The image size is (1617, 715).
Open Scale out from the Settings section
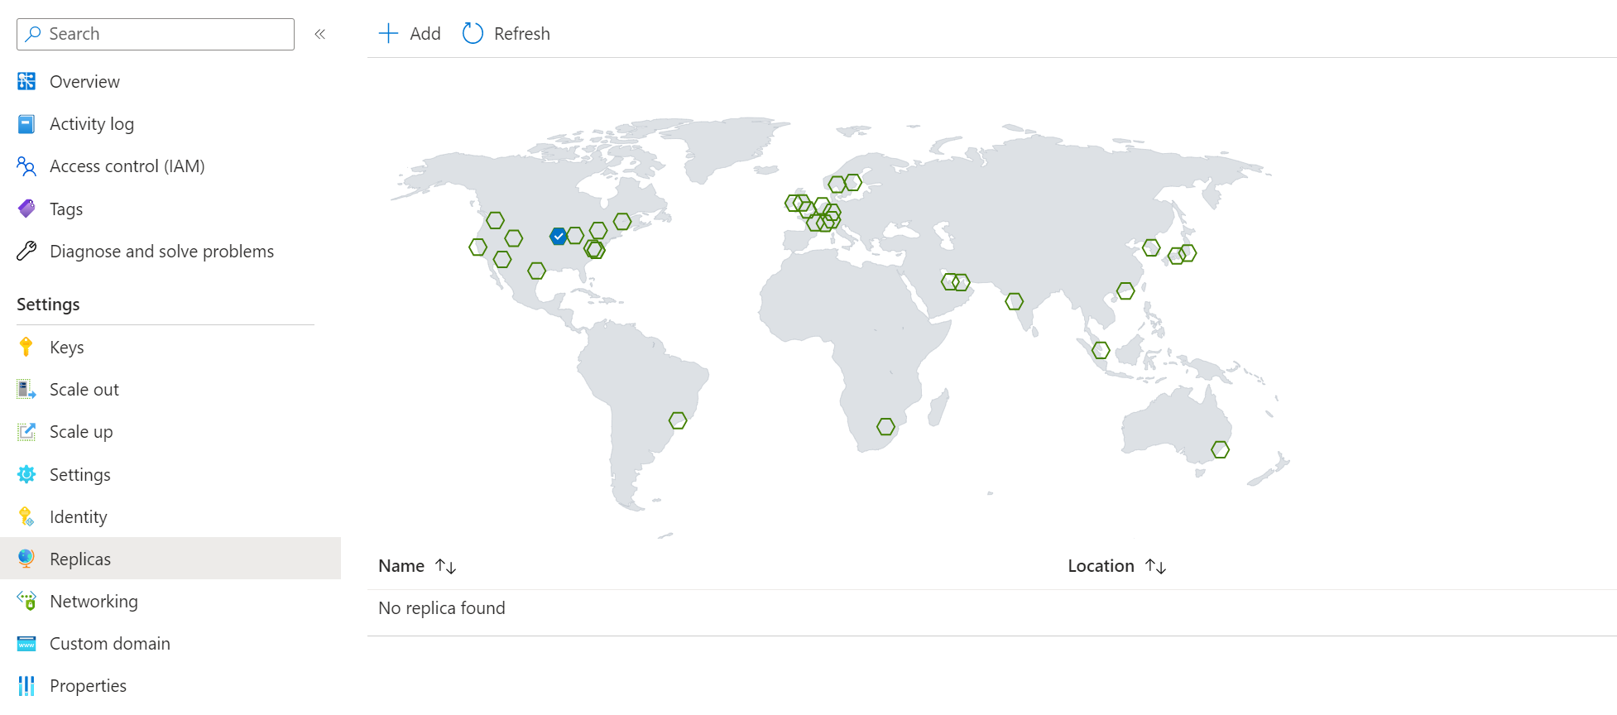click(x=26, y=389)
